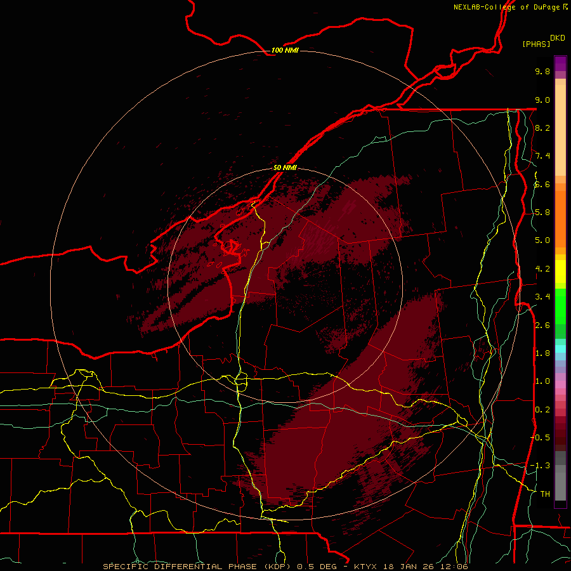Click the 3.4 legend value
Viewport: 571px width, 571px height.
(542, 297)
